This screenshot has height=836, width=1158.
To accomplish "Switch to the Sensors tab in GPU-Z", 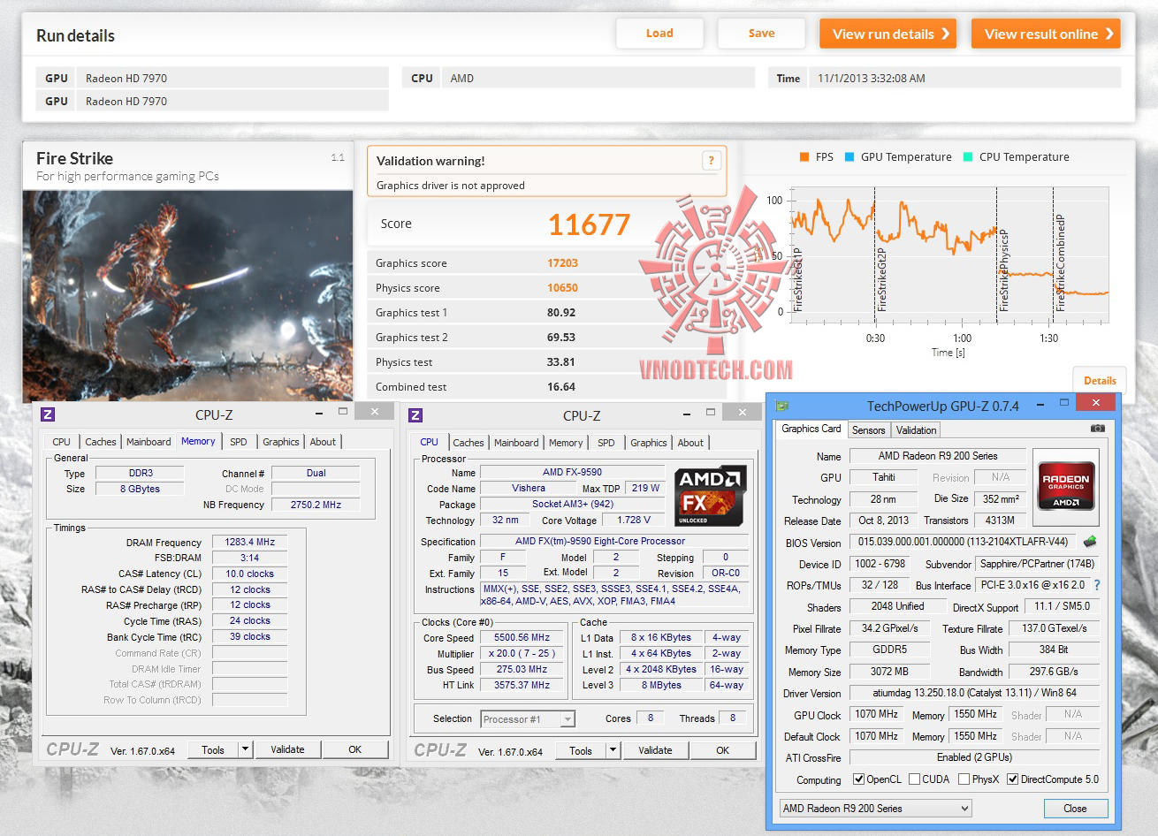I will click(868, 430).
